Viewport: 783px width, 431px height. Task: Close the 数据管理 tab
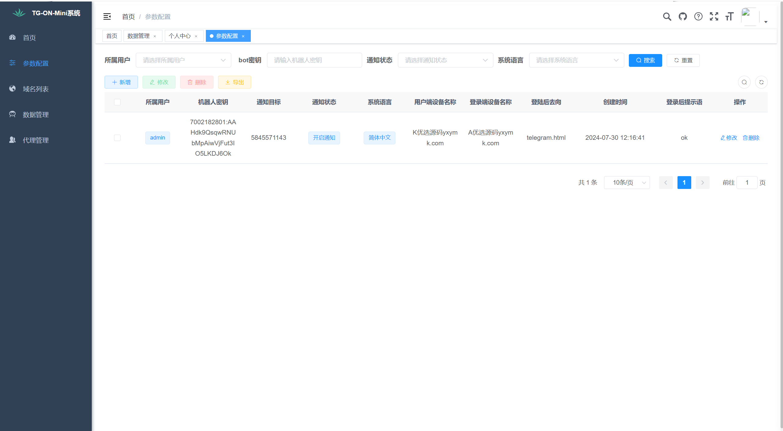coord(155,36)
